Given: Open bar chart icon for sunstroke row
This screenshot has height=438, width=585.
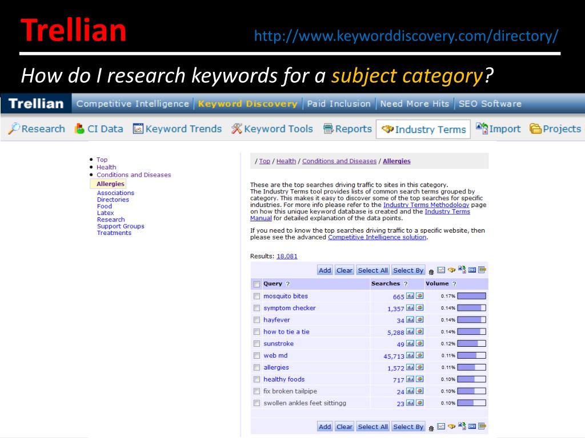Looking at the screenshot, I should pos(410,344).
